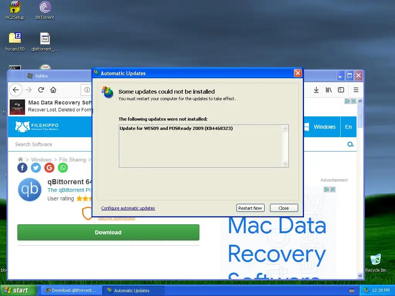Go to the browser home page
This screenshot has width=395, height=296.
tap(53, 90)
